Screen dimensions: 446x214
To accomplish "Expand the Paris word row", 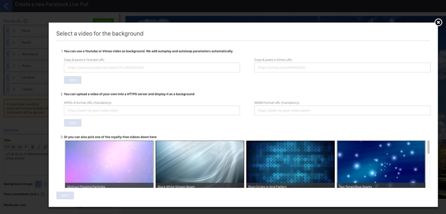I will click(x=14, y=31).
